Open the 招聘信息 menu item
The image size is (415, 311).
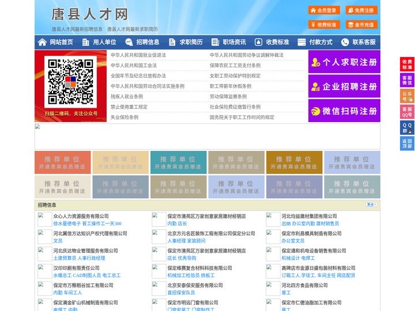coord(148,42)
